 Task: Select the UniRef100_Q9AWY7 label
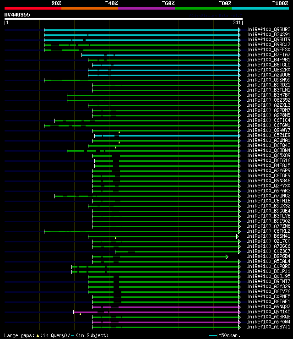(x=268, y=131)
